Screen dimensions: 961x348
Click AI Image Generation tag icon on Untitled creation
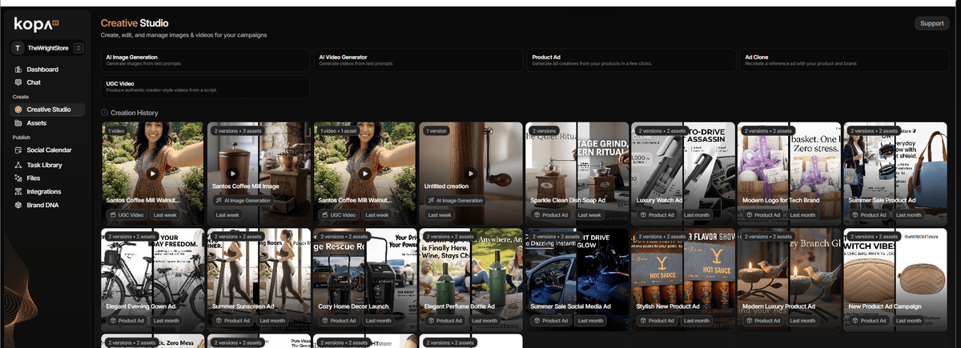pyautogui.click(x=432, y=201)
